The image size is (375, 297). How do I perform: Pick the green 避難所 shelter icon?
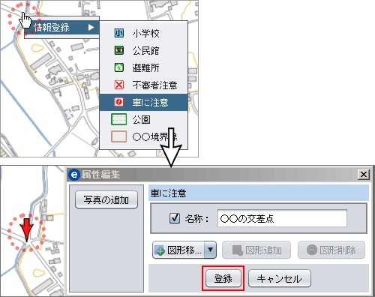119,67
